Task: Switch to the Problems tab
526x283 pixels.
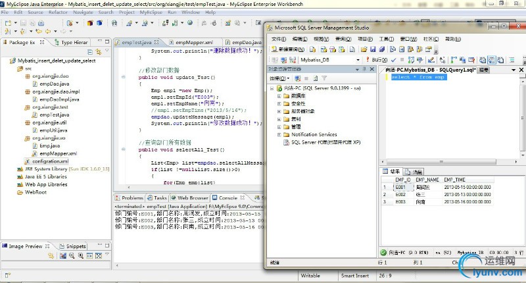Action: (130, 197)
